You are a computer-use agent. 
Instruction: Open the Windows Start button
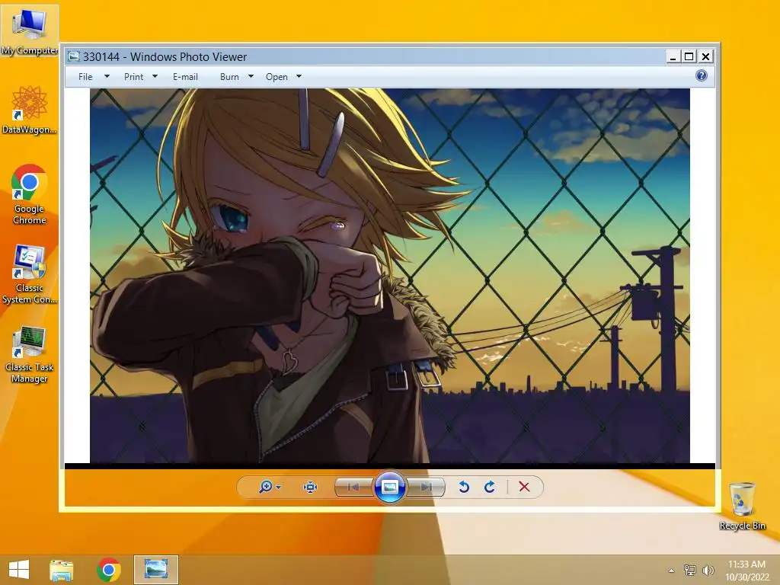(x=19, y=570)
